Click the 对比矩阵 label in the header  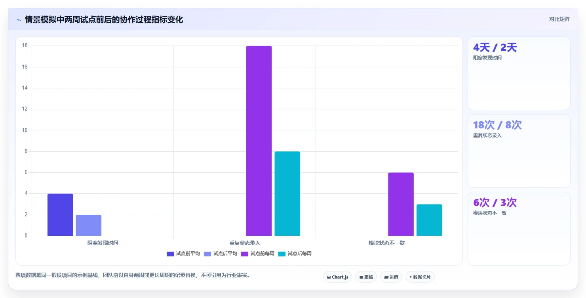tap(559, 19)
